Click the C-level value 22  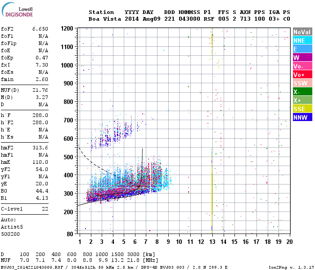[45, 209]
